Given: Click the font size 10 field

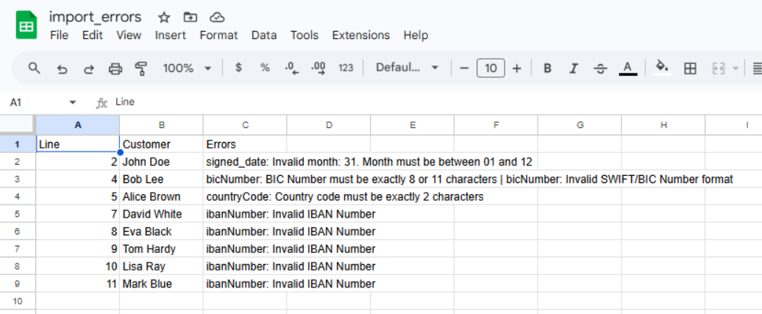Looking at the screenshot, I should (491, 68).
